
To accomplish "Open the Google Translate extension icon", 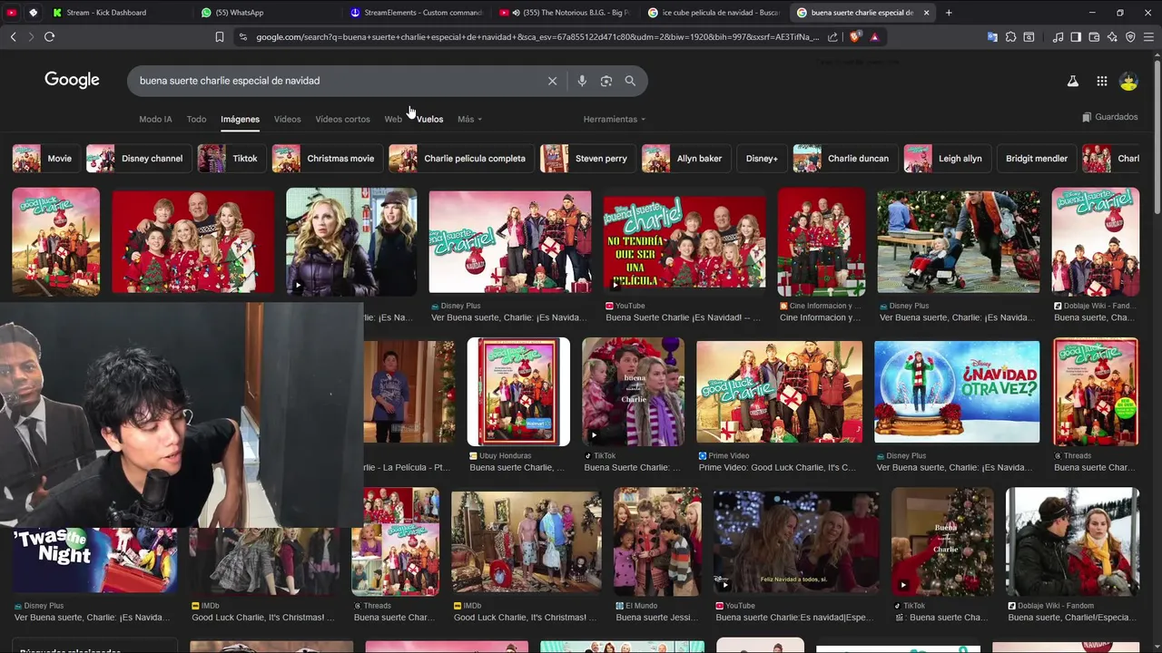I will pos(992,37).
